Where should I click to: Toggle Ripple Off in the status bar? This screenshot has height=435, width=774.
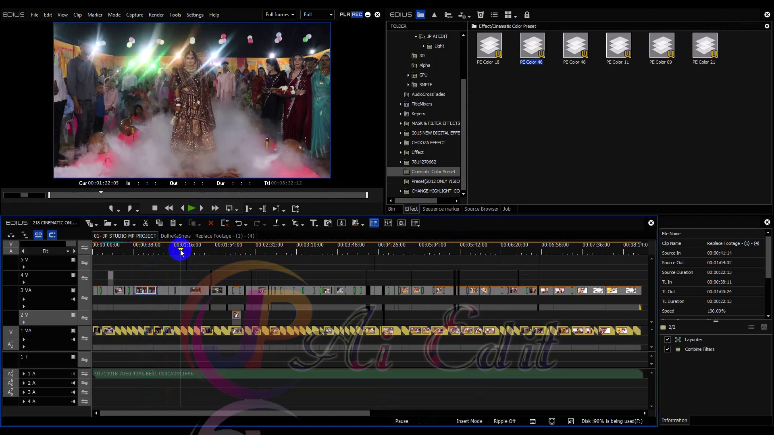pyautogui.click(x=504, y=421)
